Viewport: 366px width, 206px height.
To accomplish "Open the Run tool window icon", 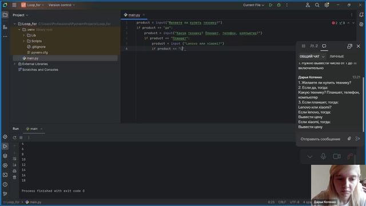I will 5,146.
